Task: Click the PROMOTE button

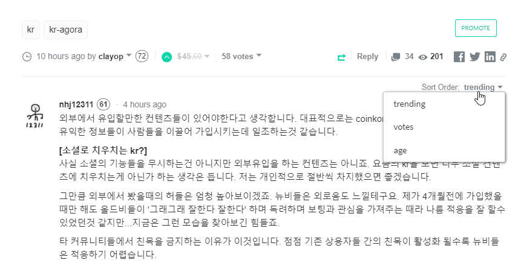Action: pyautogui.click(x=476, y=28)
